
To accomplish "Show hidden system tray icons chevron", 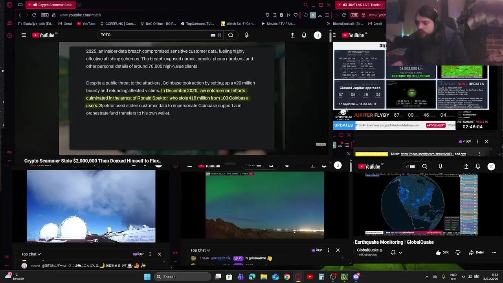I will (x=427, y=277).
